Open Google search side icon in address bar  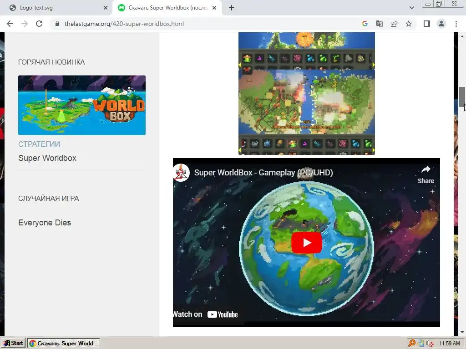[365, 24]
